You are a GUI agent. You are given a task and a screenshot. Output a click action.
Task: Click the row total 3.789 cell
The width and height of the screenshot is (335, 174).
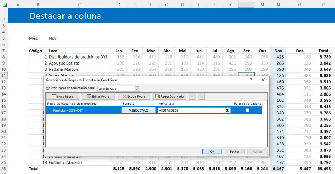tap(323, 57)
